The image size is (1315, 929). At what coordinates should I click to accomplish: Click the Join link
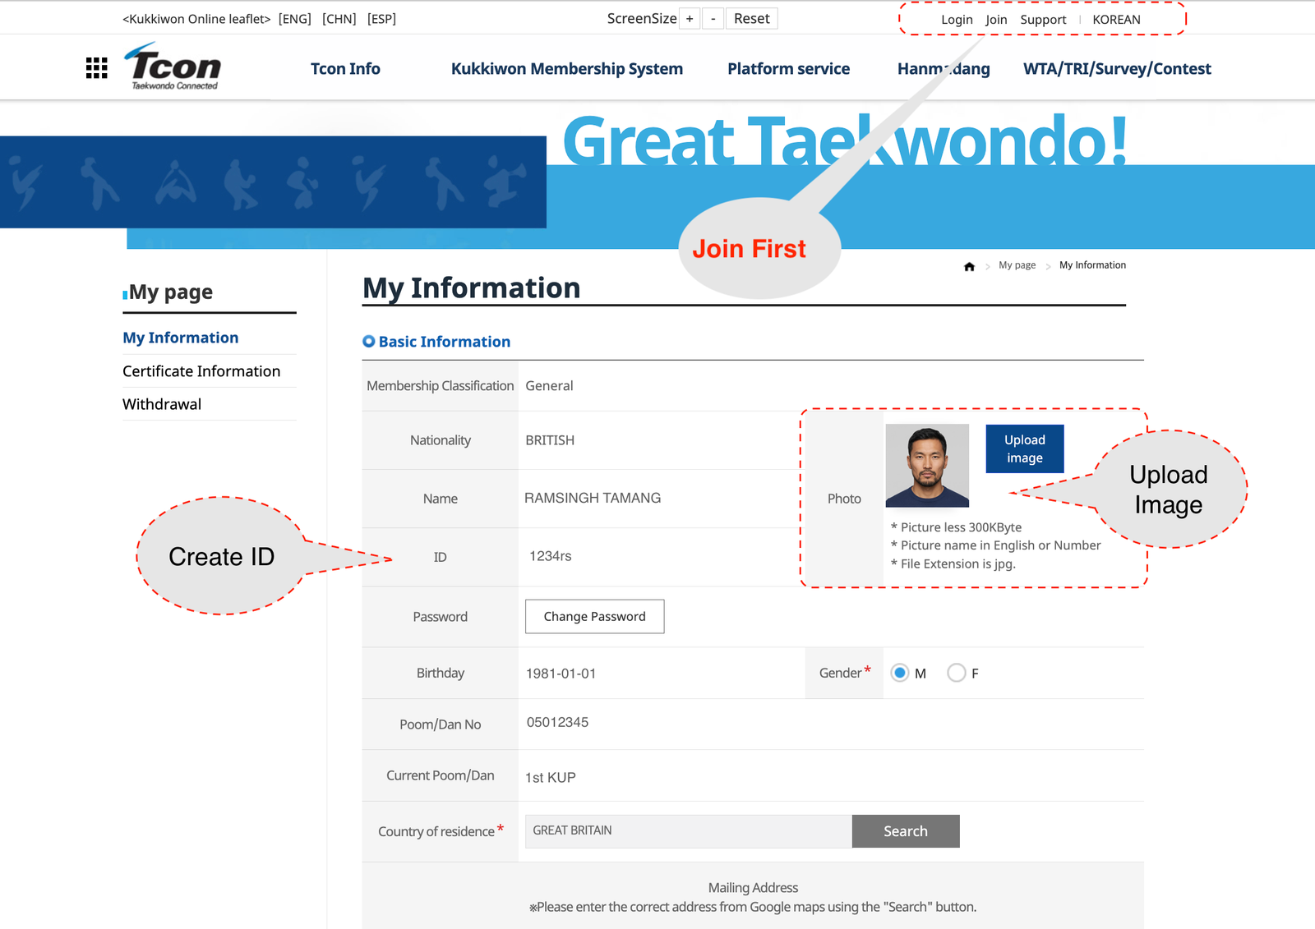pos(996,20)
